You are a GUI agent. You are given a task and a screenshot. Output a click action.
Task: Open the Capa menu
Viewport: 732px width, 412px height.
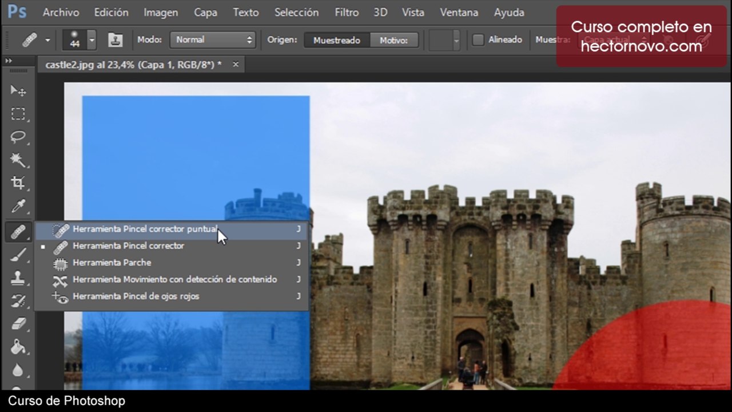point(205,12)
